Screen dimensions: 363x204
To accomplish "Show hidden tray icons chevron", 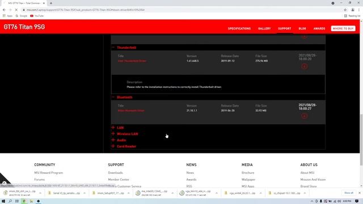I will (312, 201).
